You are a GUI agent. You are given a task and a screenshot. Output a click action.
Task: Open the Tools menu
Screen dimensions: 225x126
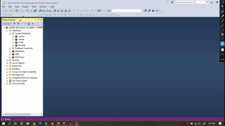pos(34,7)
